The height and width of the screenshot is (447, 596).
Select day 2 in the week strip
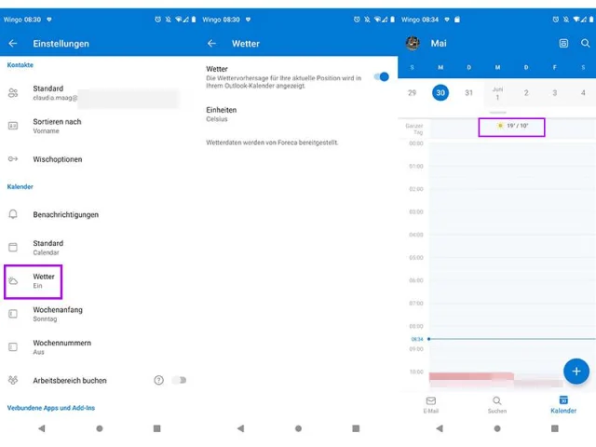[526, 93]
